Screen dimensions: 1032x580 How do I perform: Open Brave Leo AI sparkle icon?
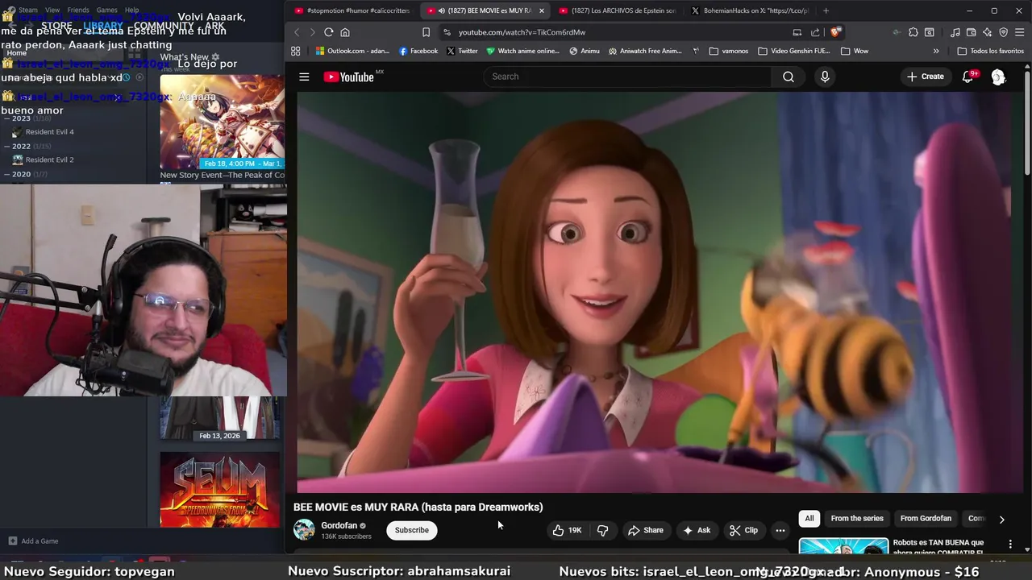pyautogui.click(x=987, y=32)
